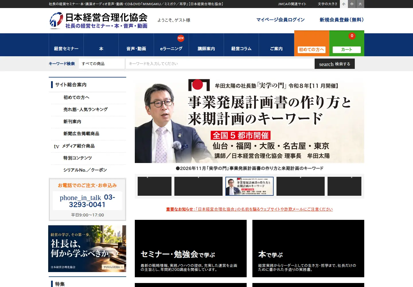The width and height of the screenshot is (413, 287).
Task: Set font size to 中
Action: [x=352, y=4]
